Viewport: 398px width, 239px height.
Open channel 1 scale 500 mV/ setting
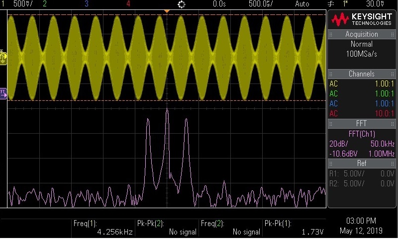(x=23, y=4)
